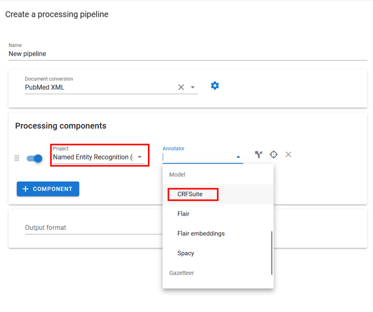Screen dimensions: 373x312
Task: Remove the processing component with X
Action: (x=288, y=155)
